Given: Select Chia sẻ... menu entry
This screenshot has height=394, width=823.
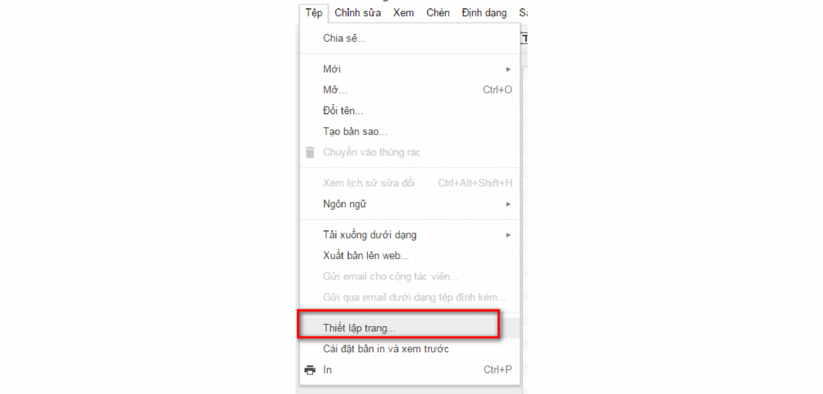Looking at the screenshot, I should click(410, 38).
